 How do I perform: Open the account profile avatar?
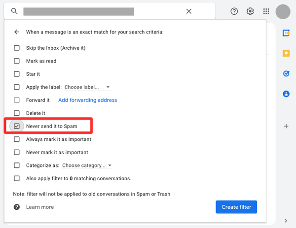pos(283,12)
